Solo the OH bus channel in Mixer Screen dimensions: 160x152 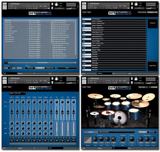pyautogui.click(x=61, y=138)
